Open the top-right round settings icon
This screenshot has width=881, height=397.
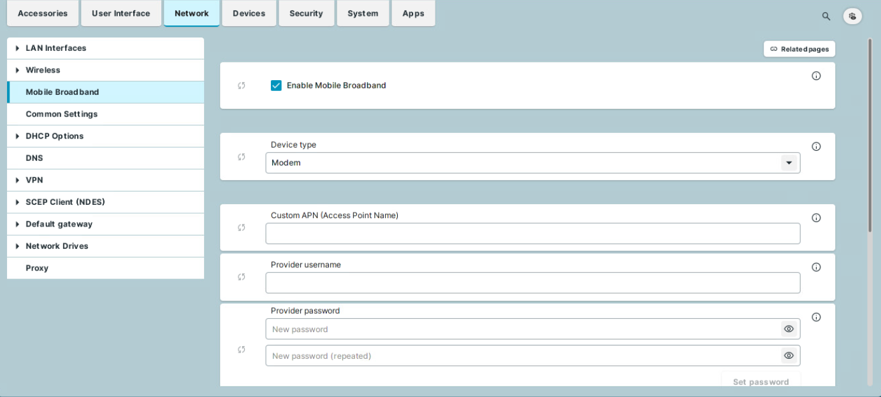click(852, 17)
